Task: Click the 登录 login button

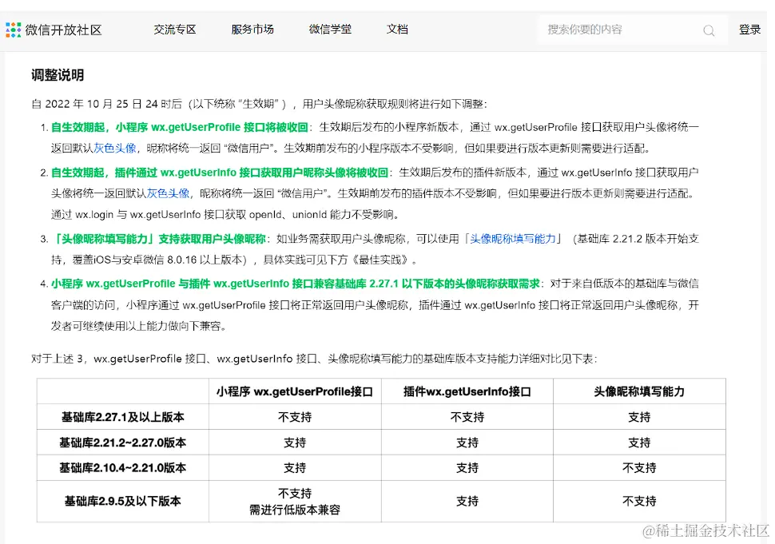Action: [749, 30]
